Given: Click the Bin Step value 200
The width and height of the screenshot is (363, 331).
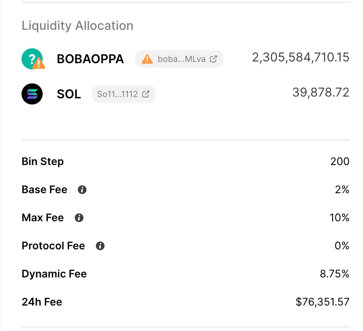Looking at the screenshot, I should 340,162.
